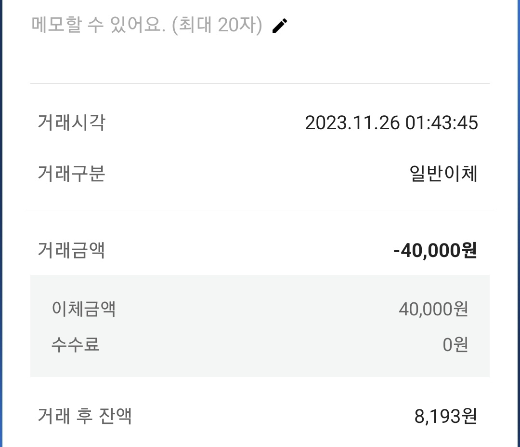Click the 거래금액 label
520x447 pixels.
(x=71, y=250)
